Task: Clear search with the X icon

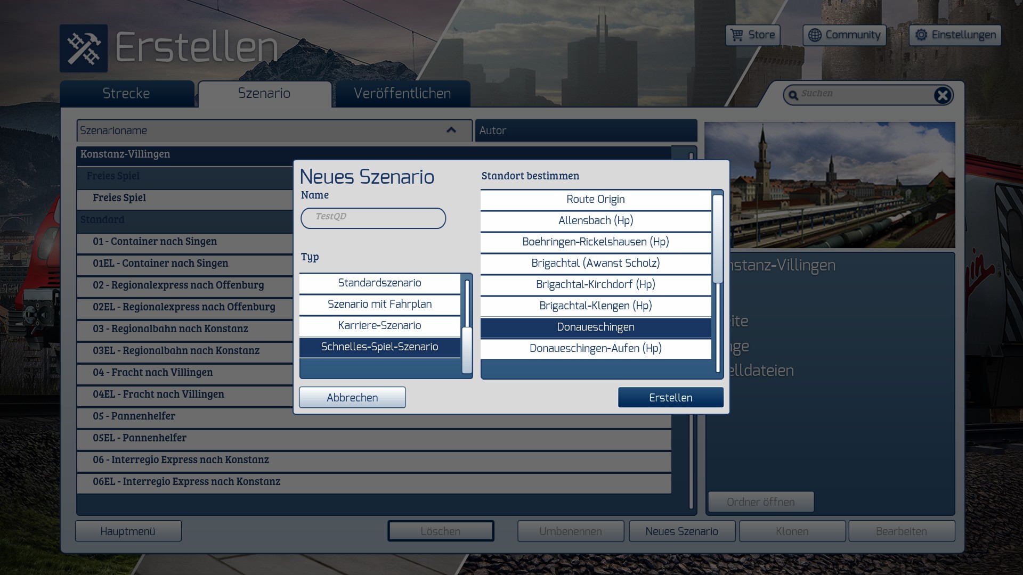Action: 943,95
